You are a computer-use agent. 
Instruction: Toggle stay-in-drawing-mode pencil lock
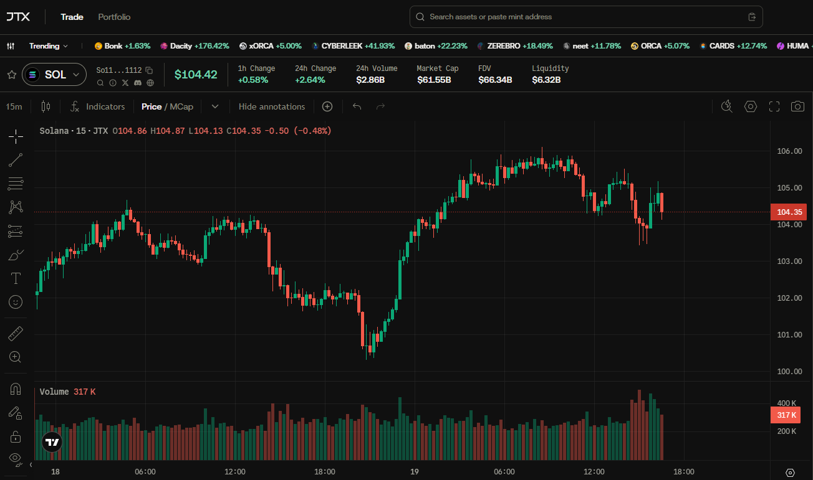coord(16,413)
